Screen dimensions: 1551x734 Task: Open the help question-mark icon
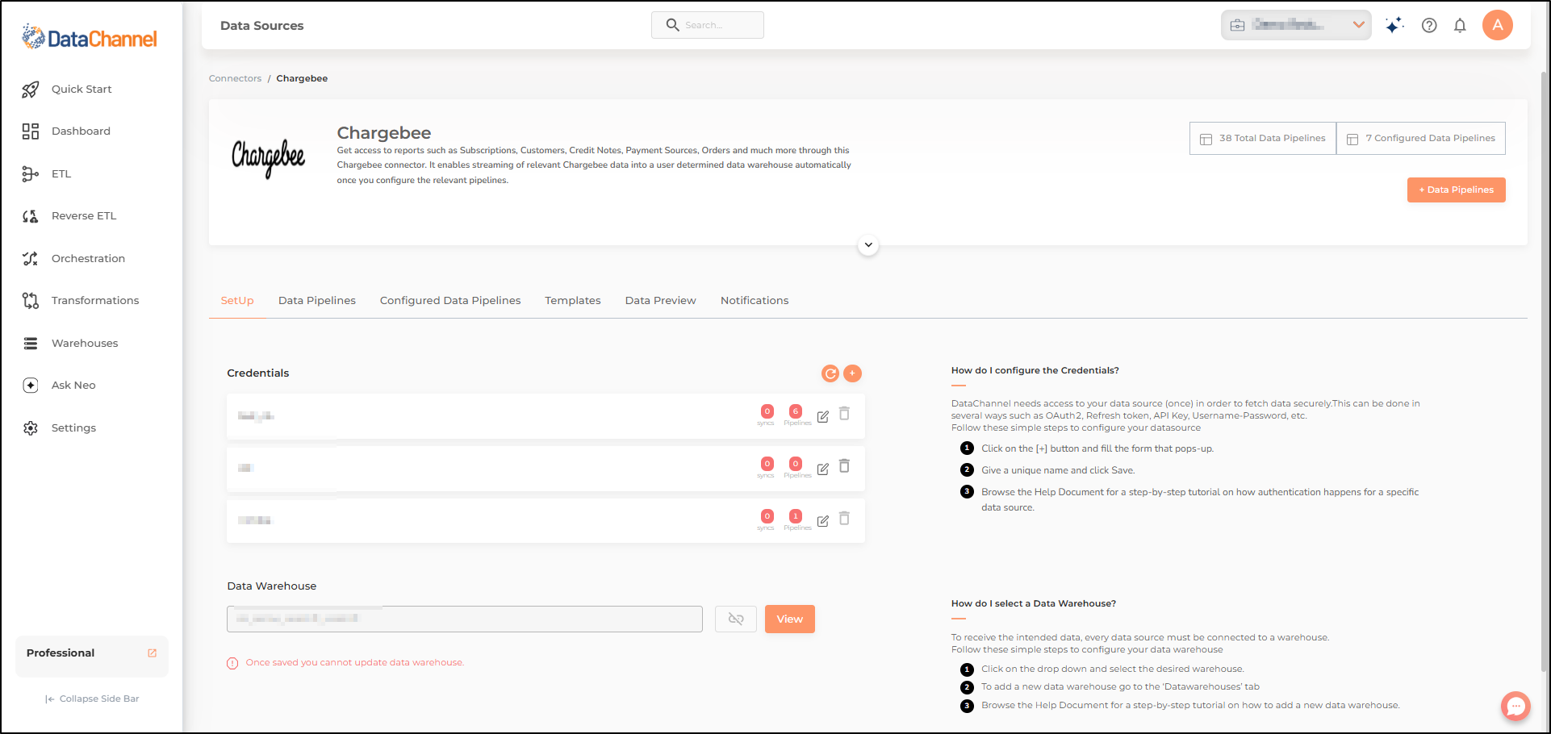1429,25
